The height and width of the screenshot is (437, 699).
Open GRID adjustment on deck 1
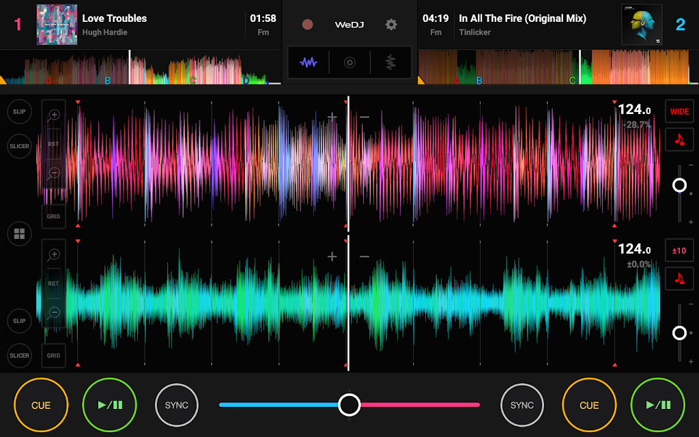pos(53,216)
